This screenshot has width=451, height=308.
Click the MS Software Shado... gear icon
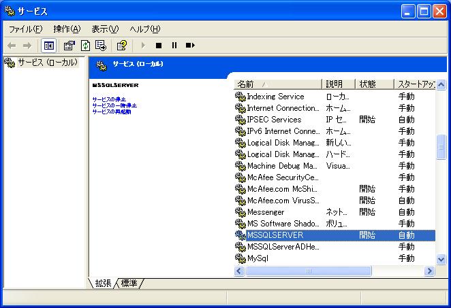(x=240, y=224)
